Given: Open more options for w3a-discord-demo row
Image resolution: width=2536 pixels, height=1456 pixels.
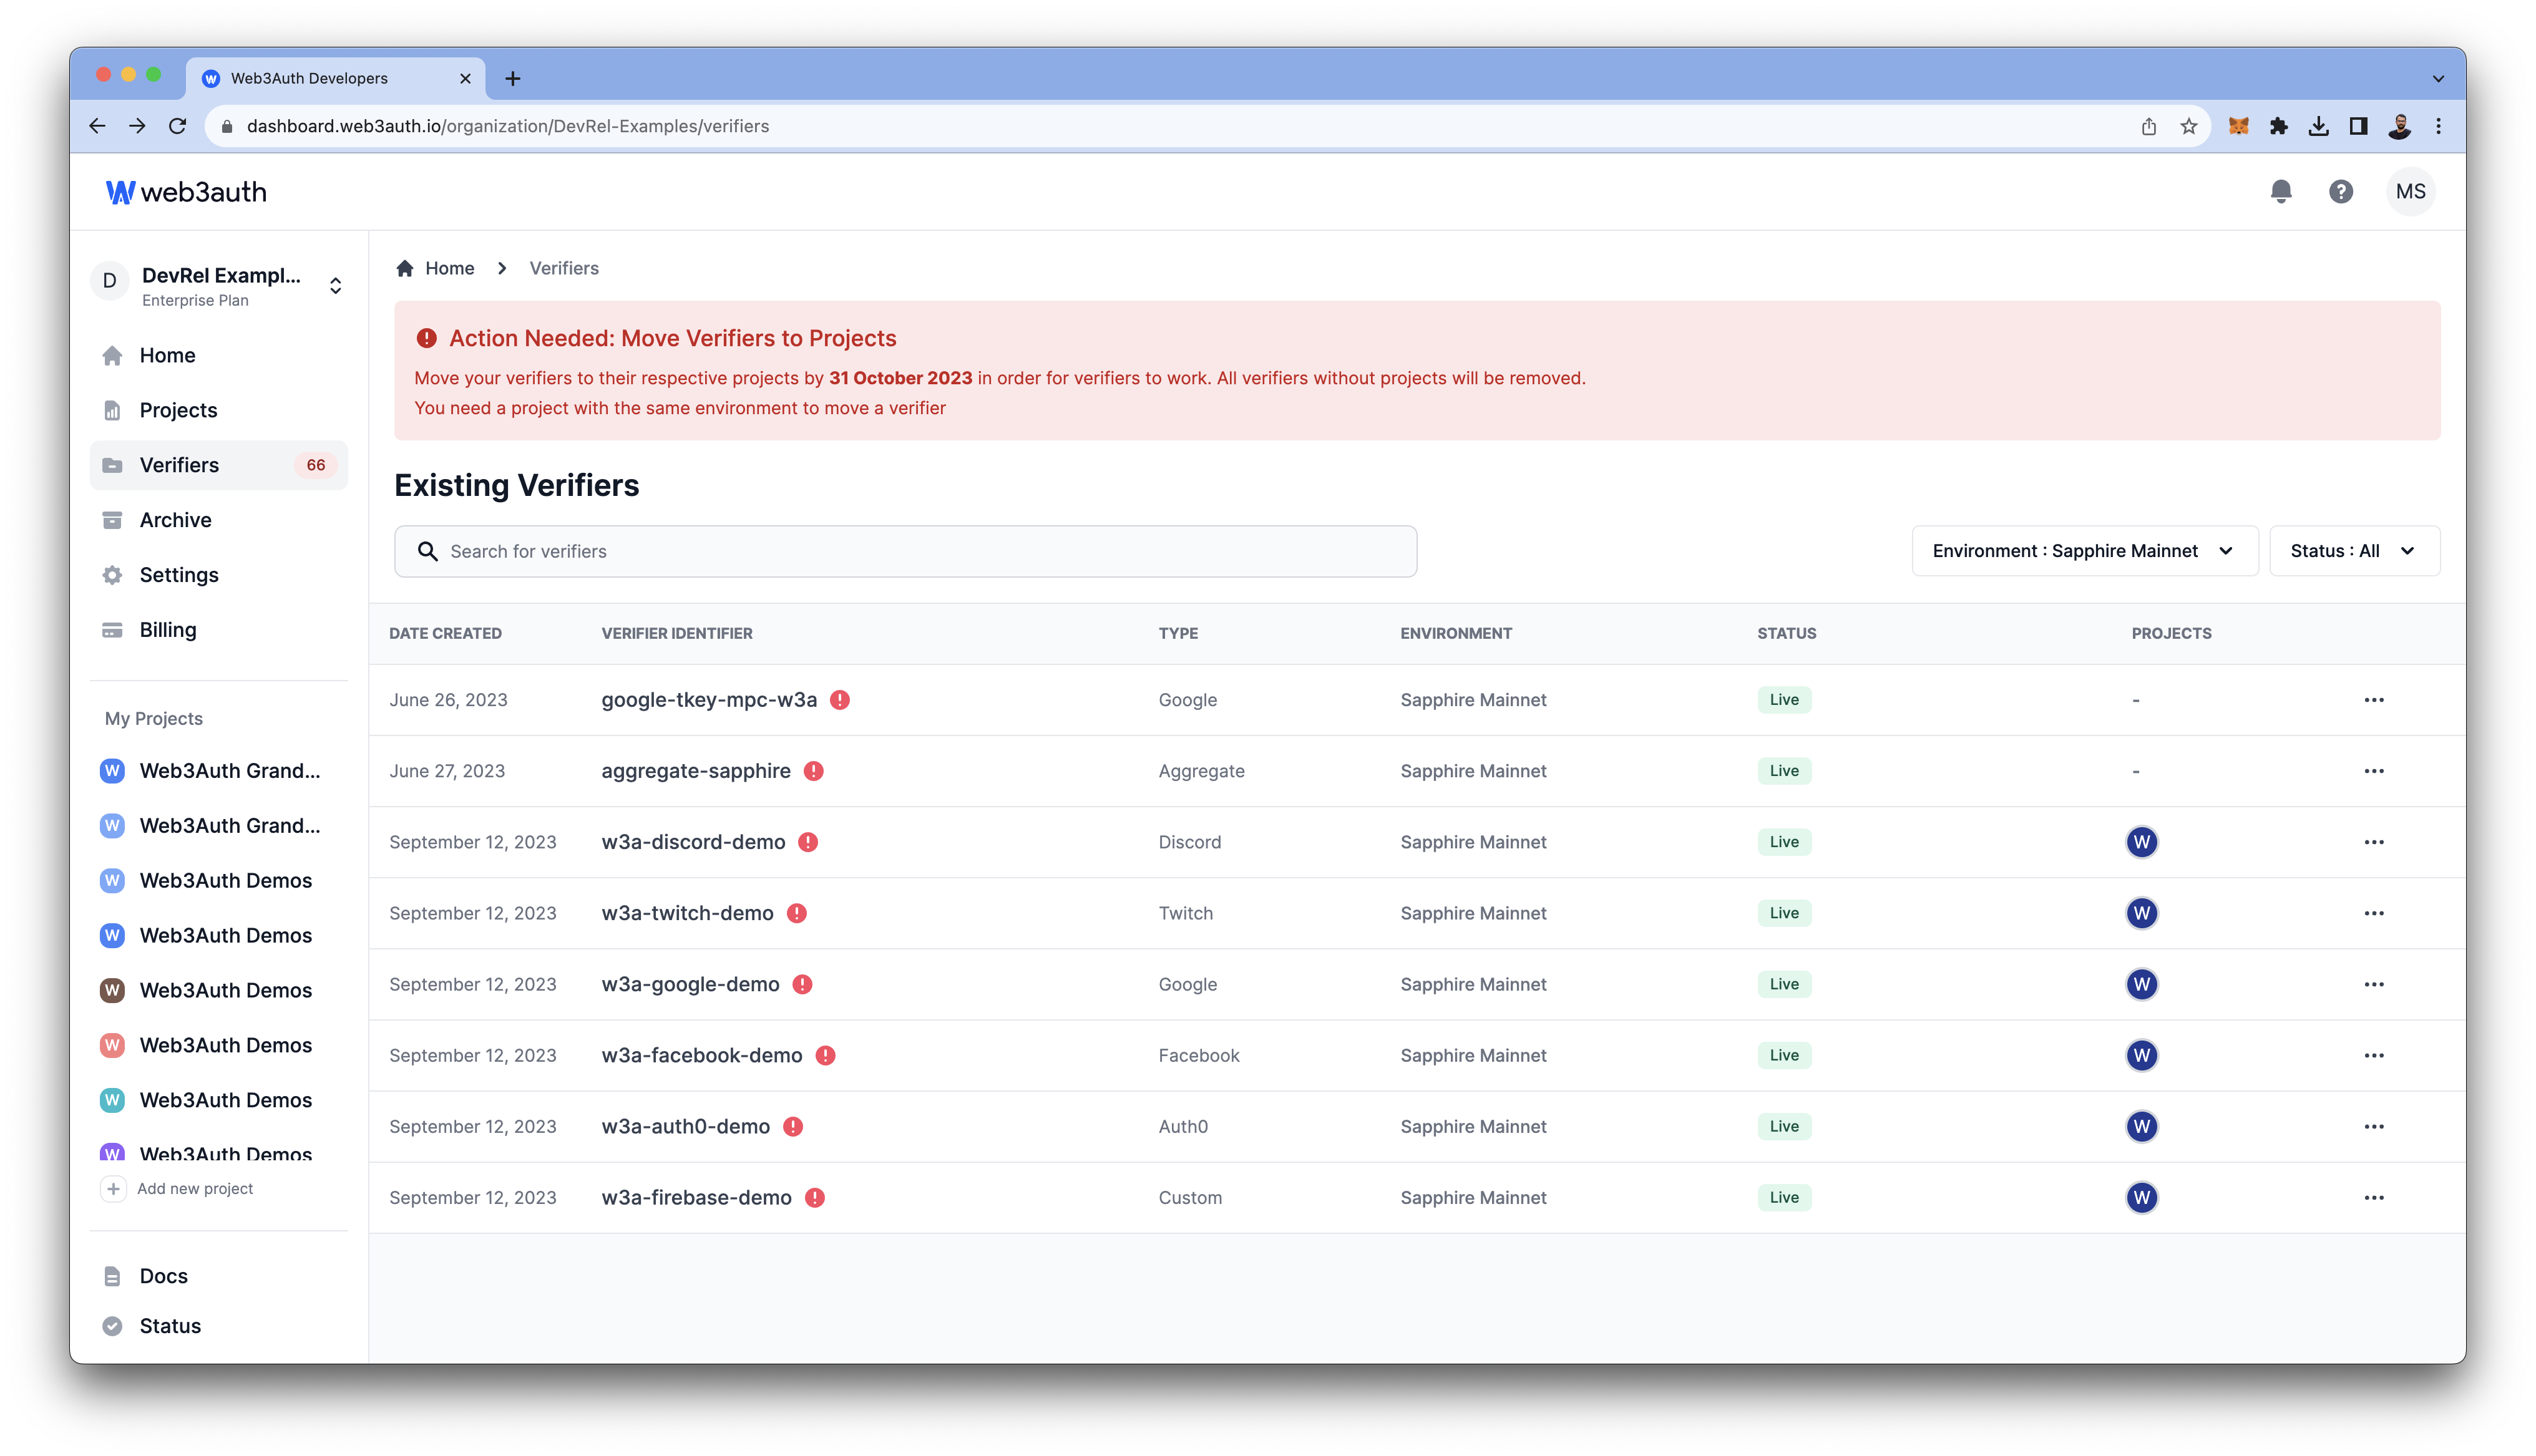Looking at the screenshot, I should (2374, 842).
